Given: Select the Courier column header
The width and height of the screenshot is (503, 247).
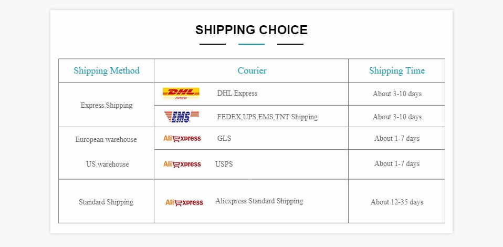Looking at the screenshot, I should point(251,71).
